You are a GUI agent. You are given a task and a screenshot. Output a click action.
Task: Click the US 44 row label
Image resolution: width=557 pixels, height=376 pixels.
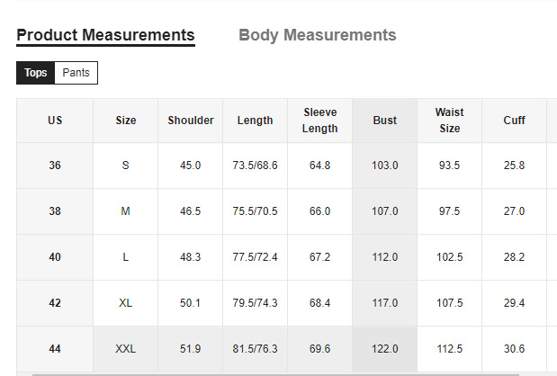[x=55, y=349]
